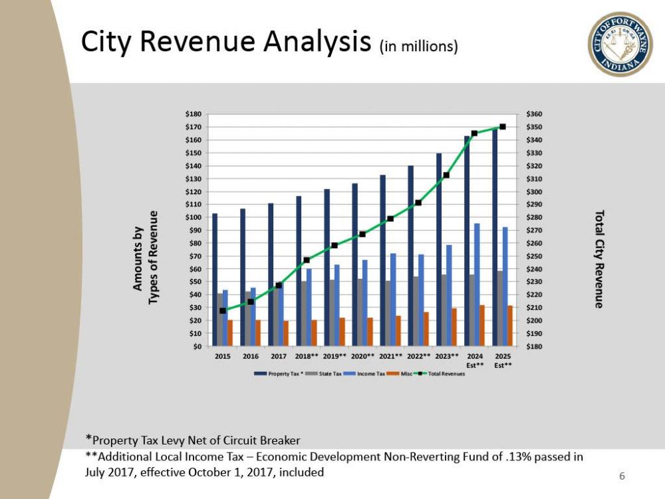Expand the 2025 Est** category details

(502, 359)
